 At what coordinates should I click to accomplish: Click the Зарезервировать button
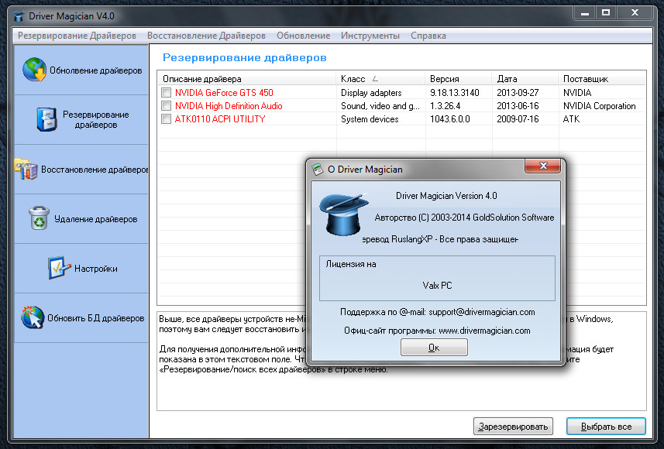(513, 427)
